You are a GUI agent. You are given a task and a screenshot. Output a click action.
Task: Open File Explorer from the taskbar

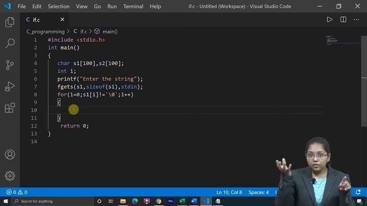point(123,201)
